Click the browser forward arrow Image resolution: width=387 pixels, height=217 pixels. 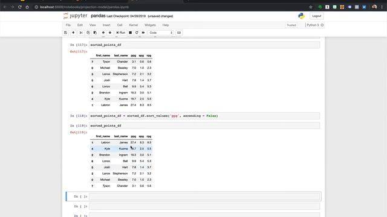coord(12,7)
